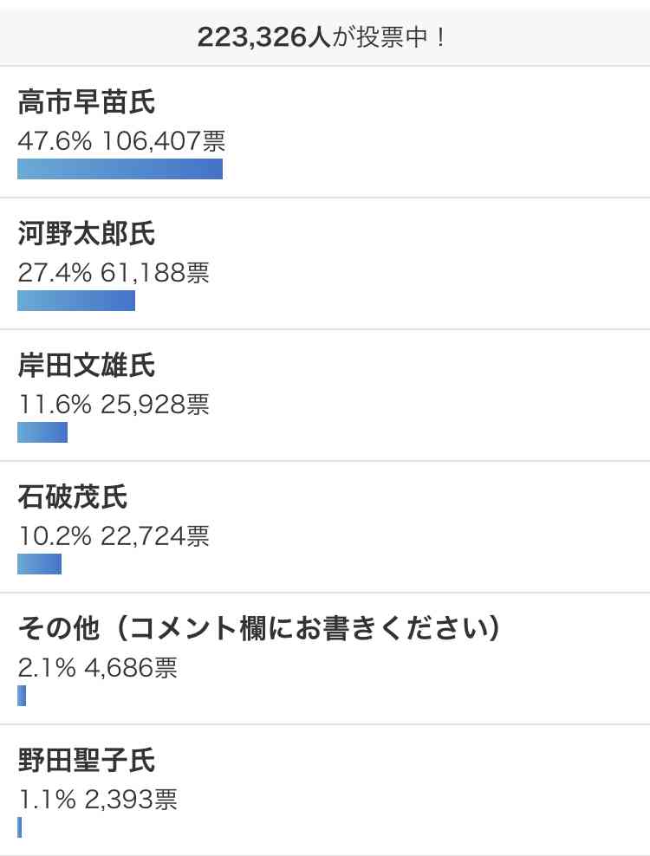
Task: Click the 61,188票 vote count
Action: pyautogui.click(x=155, y=273)
